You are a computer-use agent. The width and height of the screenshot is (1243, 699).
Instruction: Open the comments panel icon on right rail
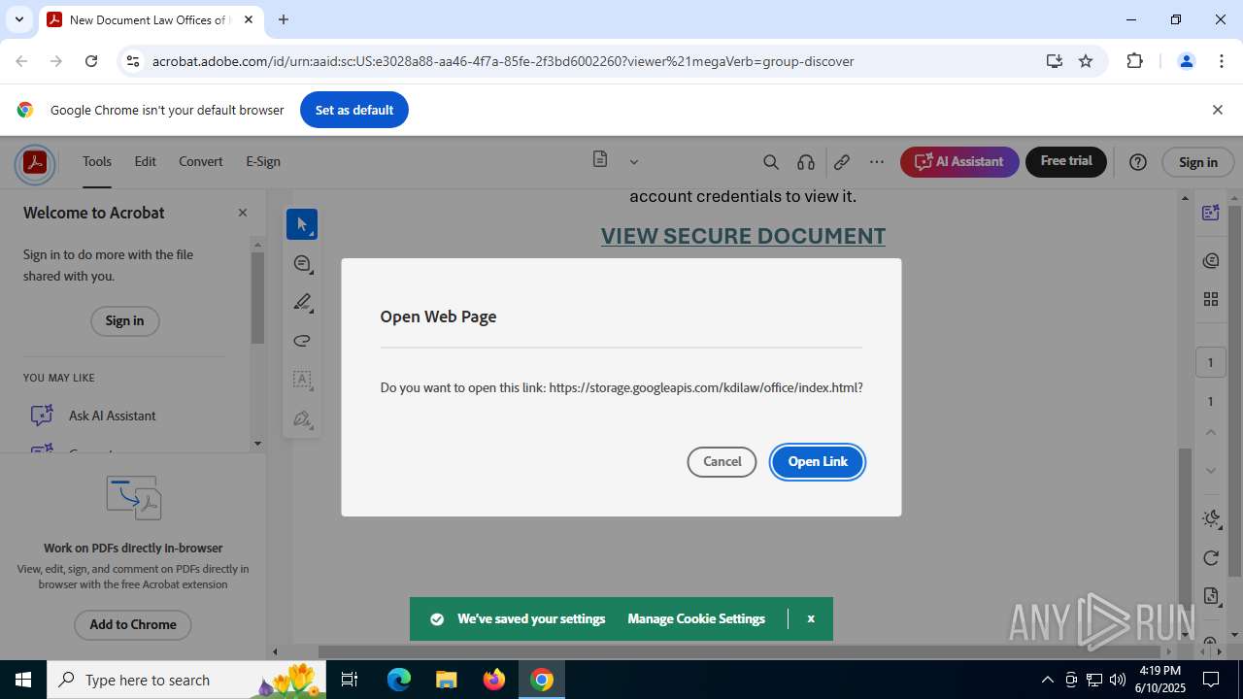click(x=1210, y=260)
